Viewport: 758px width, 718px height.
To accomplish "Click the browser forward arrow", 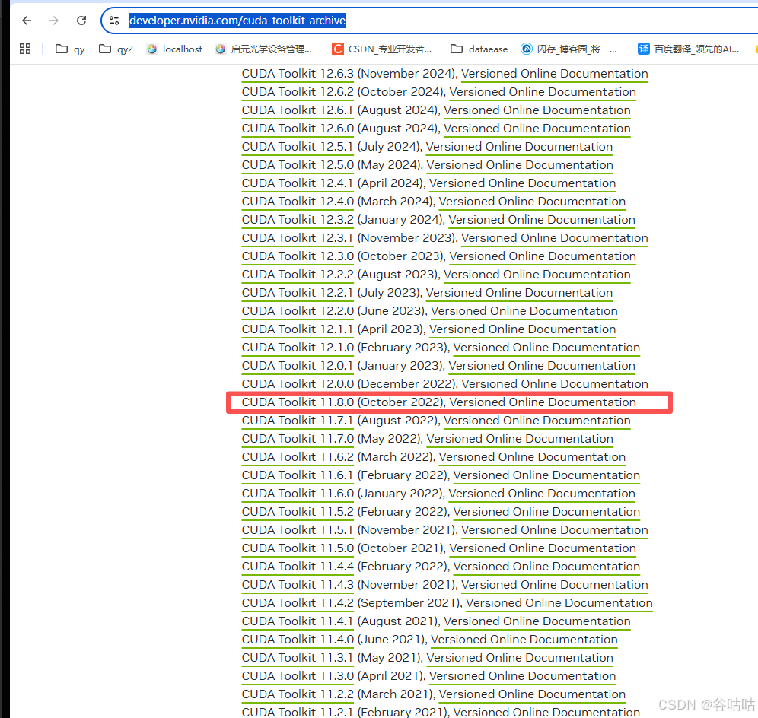I will (54, 21).
